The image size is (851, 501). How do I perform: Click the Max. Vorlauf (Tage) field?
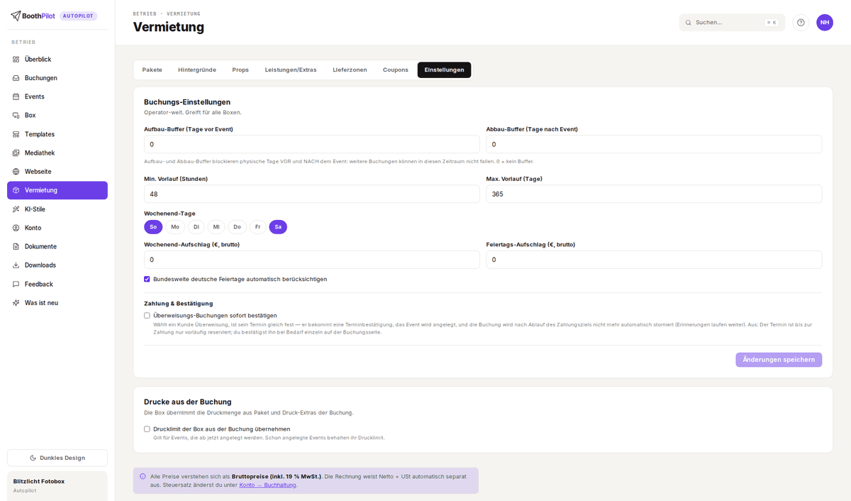tap(654, 194)
